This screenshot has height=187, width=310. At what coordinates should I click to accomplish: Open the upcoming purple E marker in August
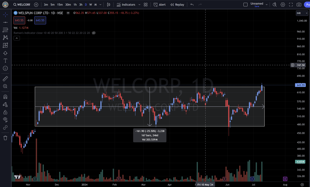[285, 179]
